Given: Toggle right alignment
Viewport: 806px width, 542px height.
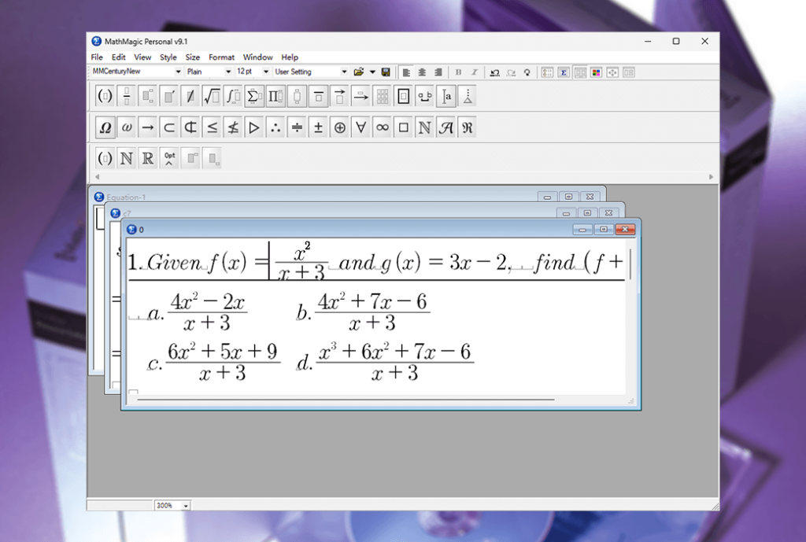Looking at the screenshot, I should (438, 72).
